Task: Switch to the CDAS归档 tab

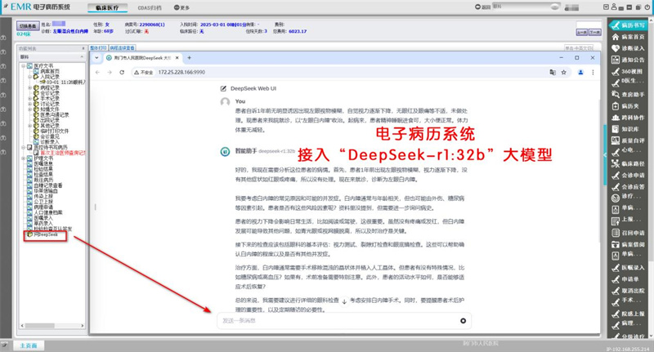Action: pyautogui.click(x=150, y=7)
